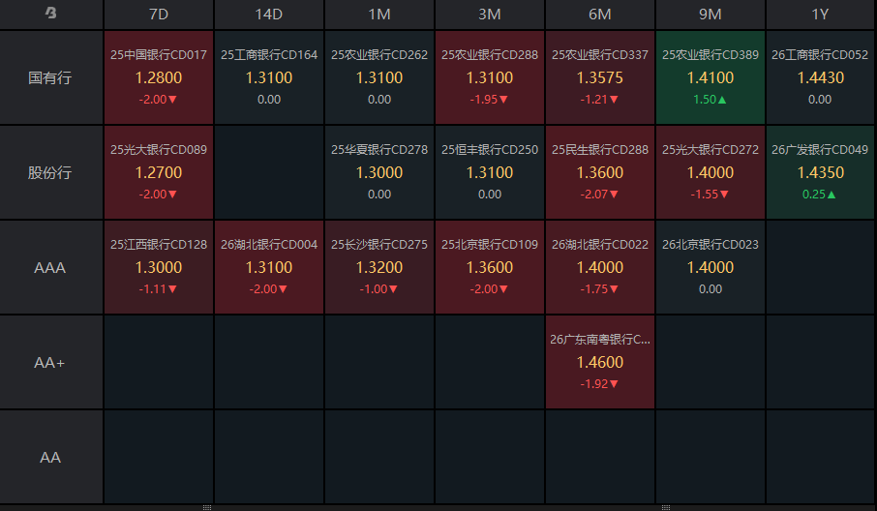Open the 25农业银行CD288 cell
Viewport: 877px width, 511px height.
[x=490, y=77]
